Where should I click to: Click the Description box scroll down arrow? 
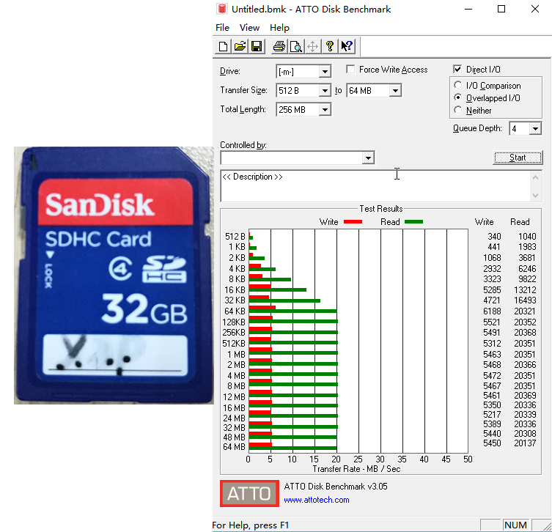(x=535, y=195)
